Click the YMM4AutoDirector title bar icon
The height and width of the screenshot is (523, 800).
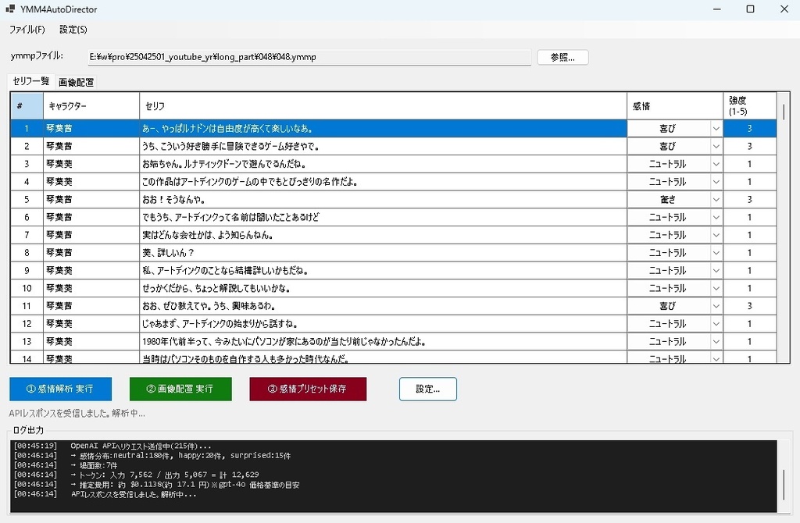tap(9, 9)
